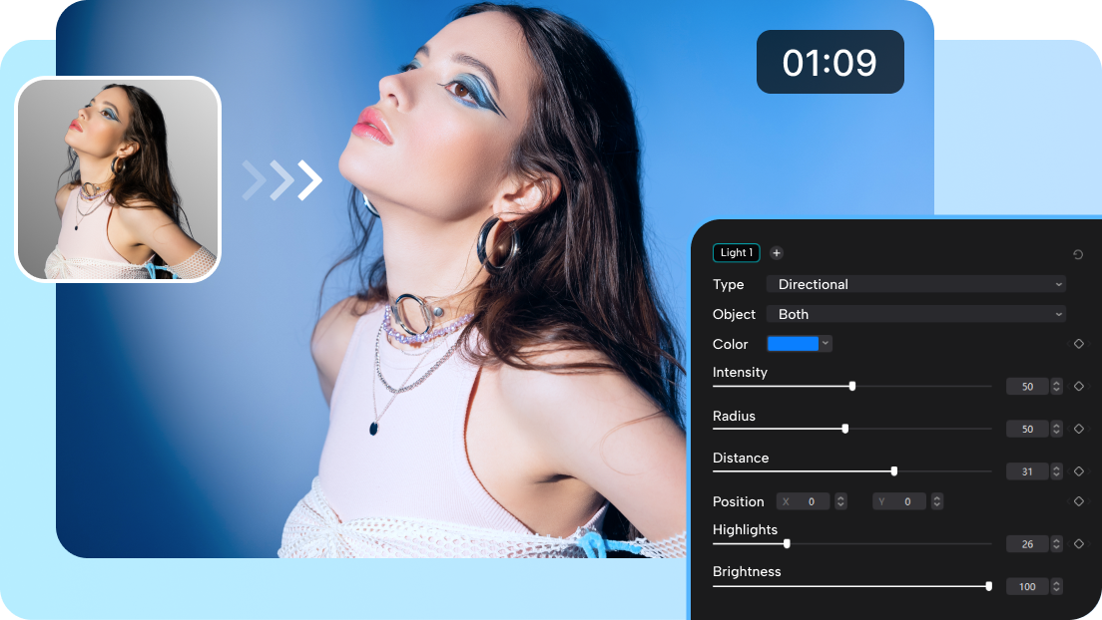Screen dimensions: 1102x620
Task: Open the Type dropdown showing Directional
Action: (x=916, y=284)
